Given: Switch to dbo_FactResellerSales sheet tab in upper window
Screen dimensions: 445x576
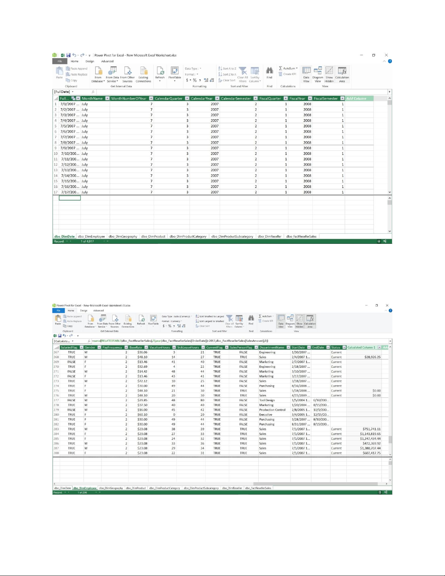Looking at the screenshot, I should [301, 237].
